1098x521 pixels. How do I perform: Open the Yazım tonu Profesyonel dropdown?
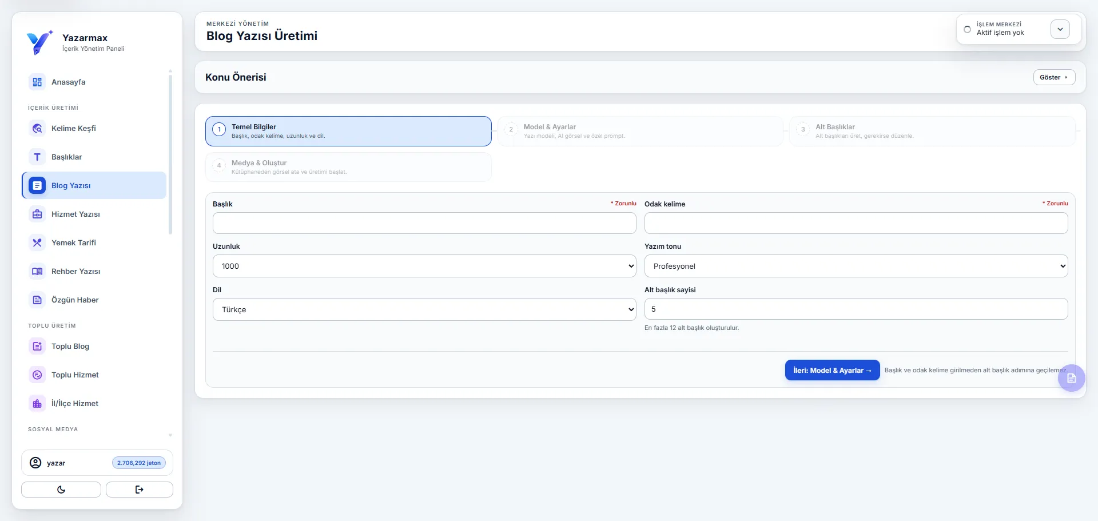point(856,266)
